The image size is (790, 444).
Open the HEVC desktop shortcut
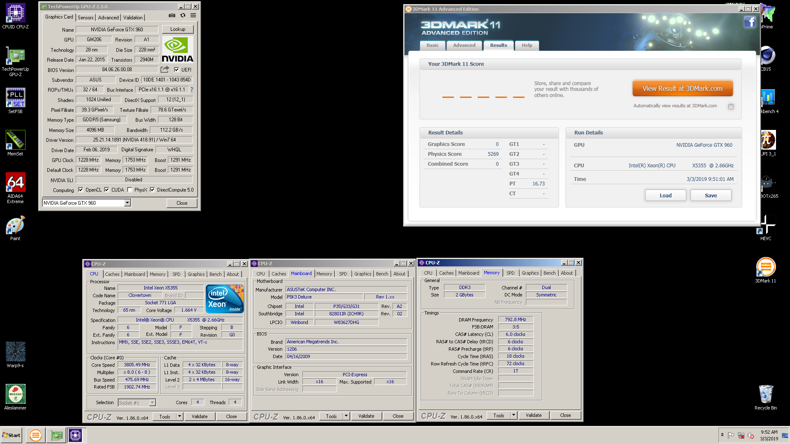[x=766, y=228]
